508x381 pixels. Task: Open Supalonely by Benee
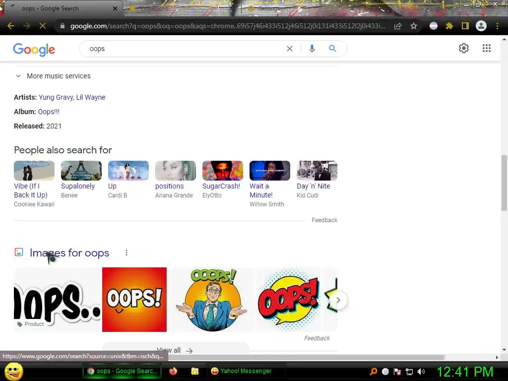click(x=81, y=180)
